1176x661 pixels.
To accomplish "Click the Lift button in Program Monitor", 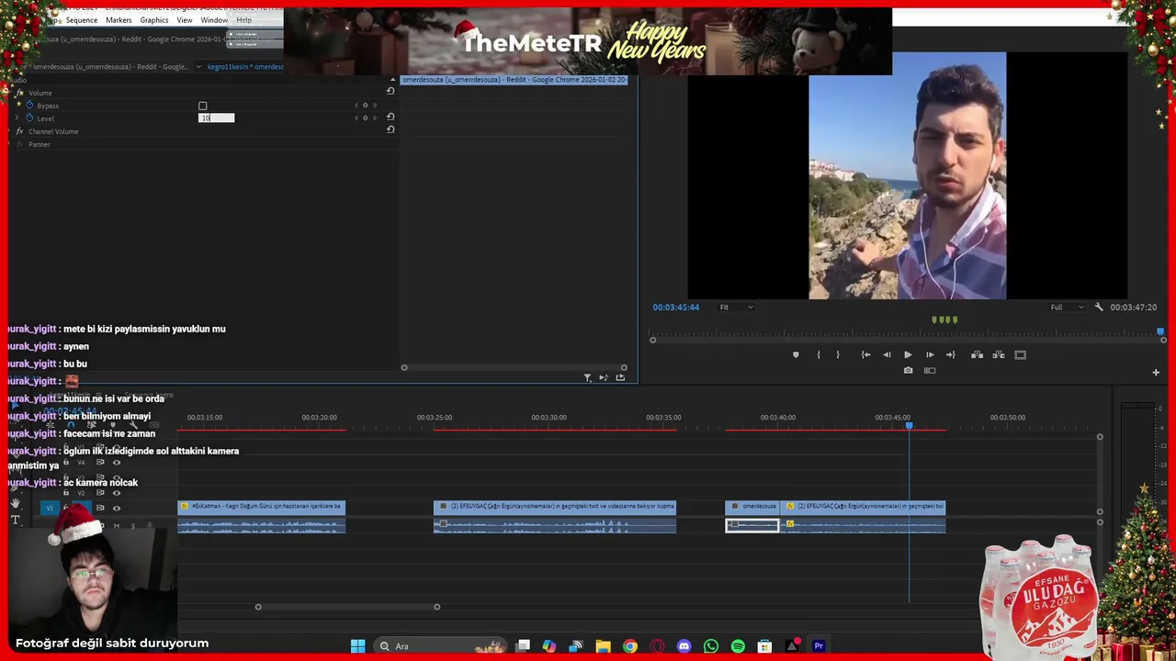I will (x=977, y=354).
